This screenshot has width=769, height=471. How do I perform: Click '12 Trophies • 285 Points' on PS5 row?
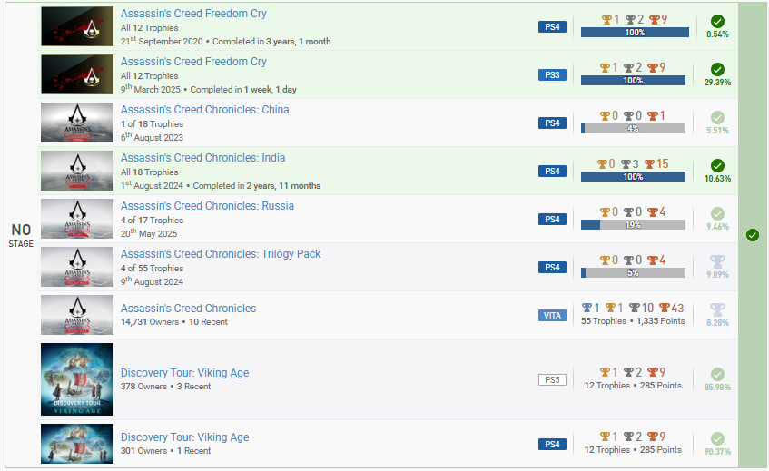(x=633, y=385)
